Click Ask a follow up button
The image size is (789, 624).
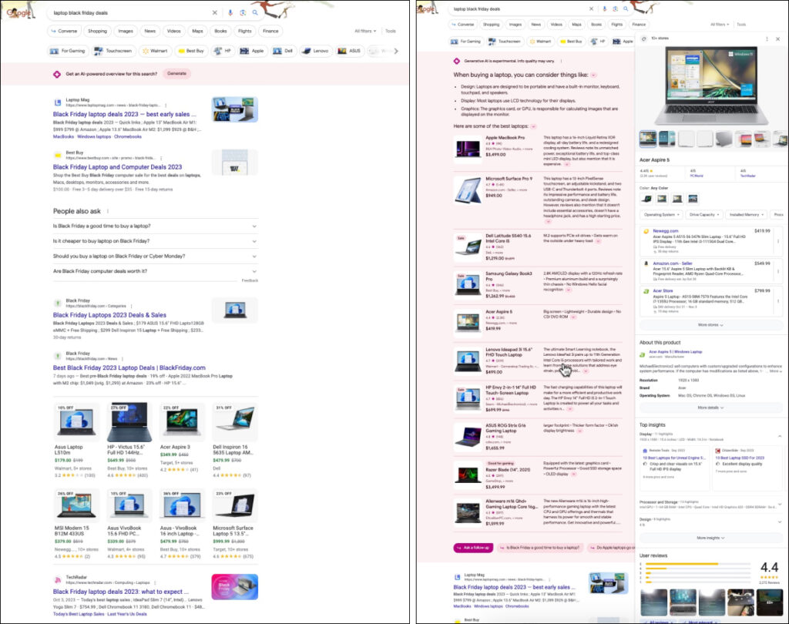(x=473, y=548)
